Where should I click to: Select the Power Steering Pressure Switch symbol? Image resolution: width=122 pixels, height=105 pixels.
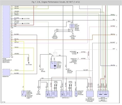coord(24,93)
